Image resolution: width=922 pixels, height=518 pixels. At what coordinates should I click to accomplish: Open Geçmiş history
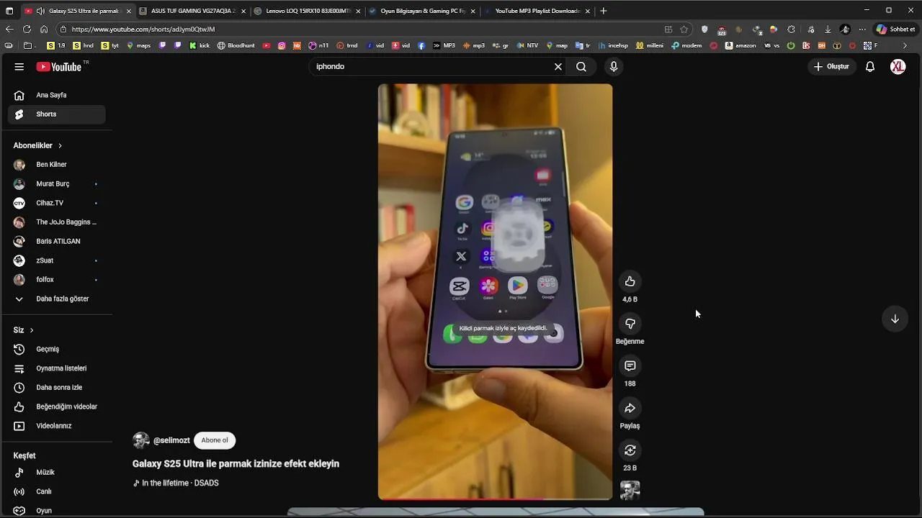tap(57, 349)
